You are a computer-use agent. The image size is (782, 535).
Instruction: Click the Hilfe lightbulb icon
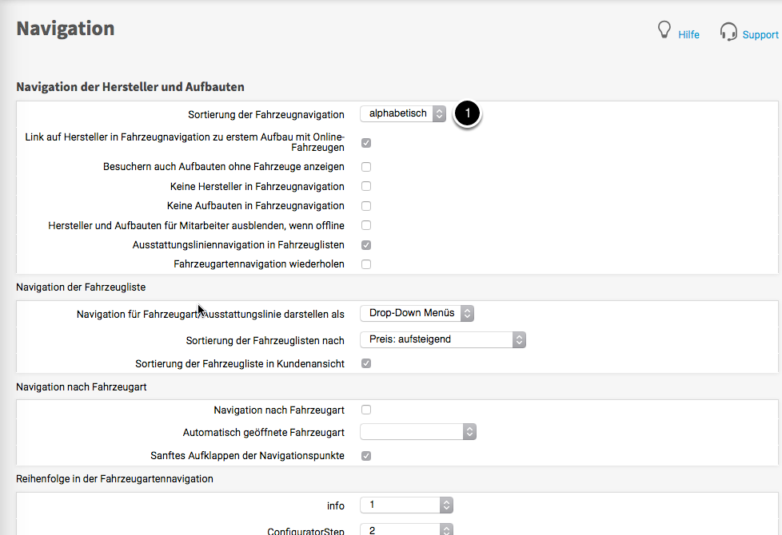[663, 31]
